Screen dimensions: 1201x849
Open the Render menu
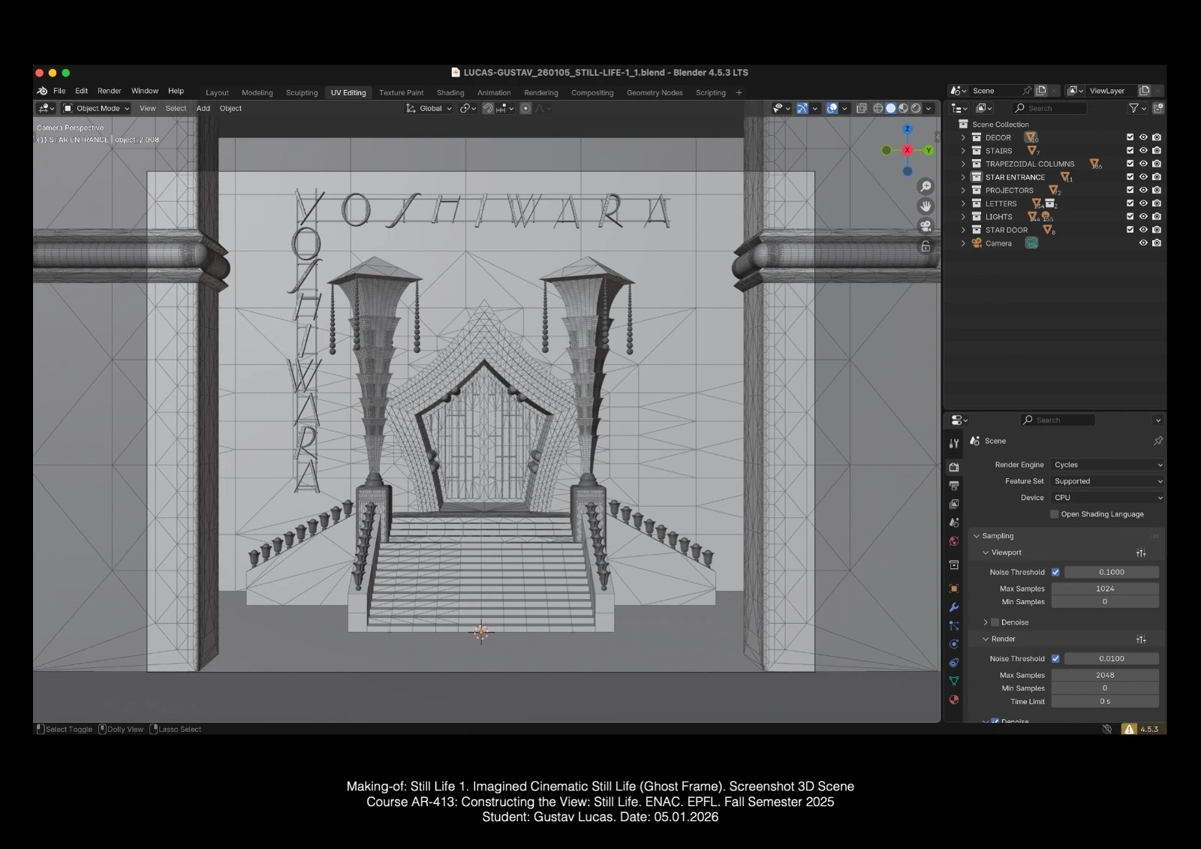(110, 91)
